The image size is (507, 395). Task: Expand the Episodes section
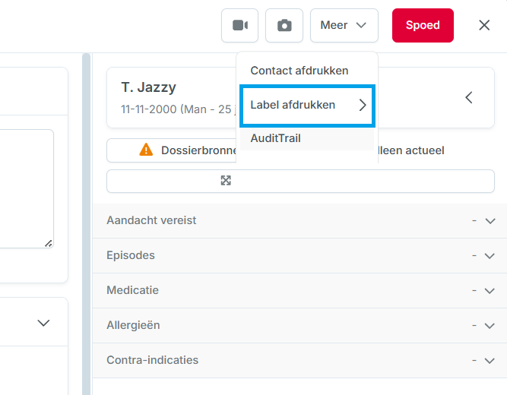299,256
